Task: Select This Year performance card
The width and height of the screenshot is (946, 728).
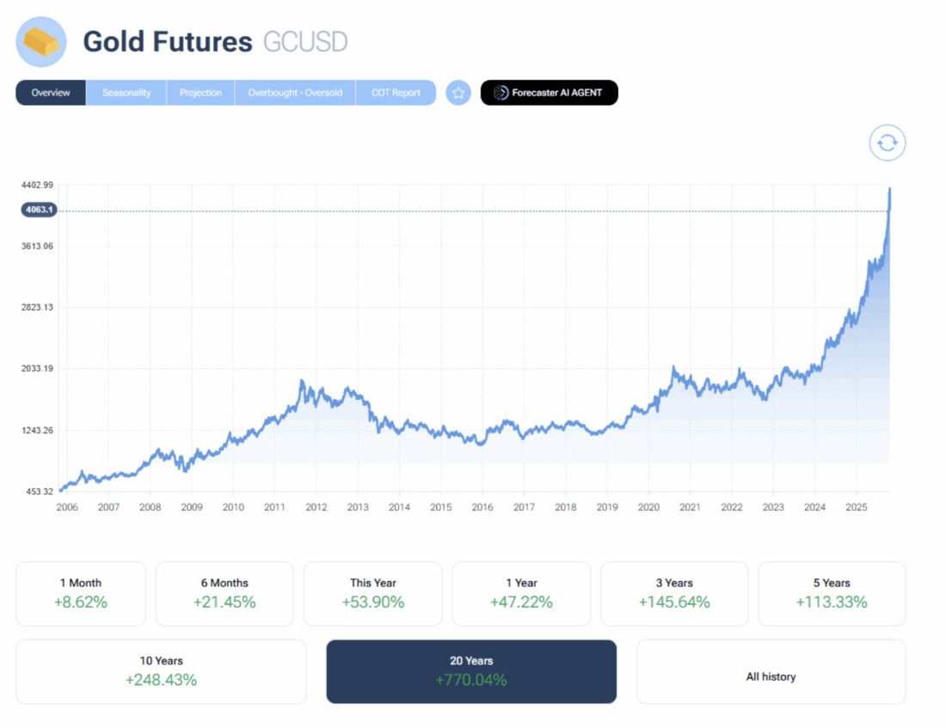Action: [x=373, y=593]
